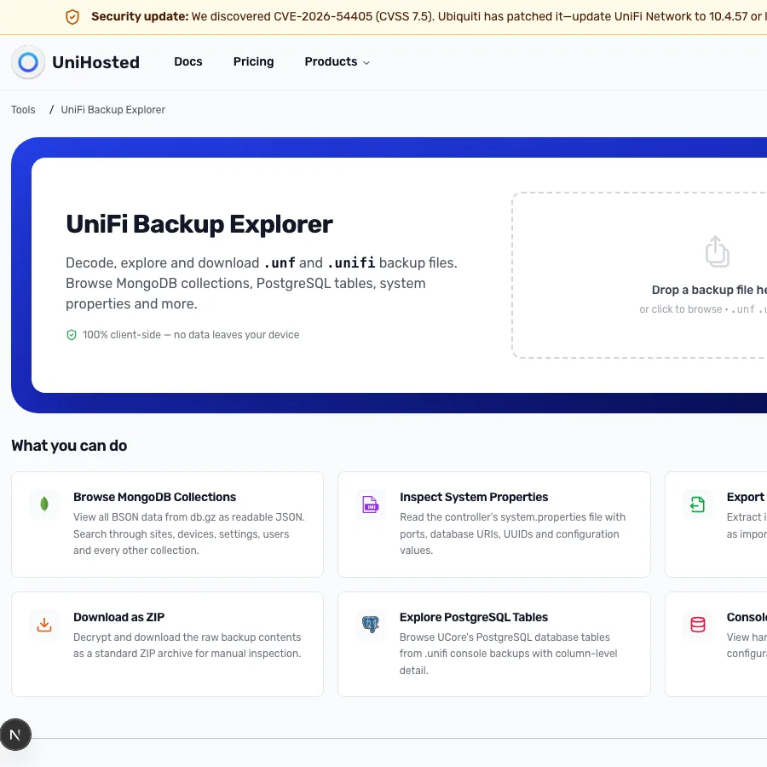Click the green client-side shield icon
The height and width of the screenshot is (767, 767).
tap(72, 335)
